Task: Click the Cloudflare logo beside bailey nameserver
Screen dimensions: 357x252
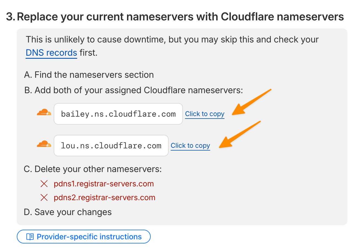Action: click(44, 112)
